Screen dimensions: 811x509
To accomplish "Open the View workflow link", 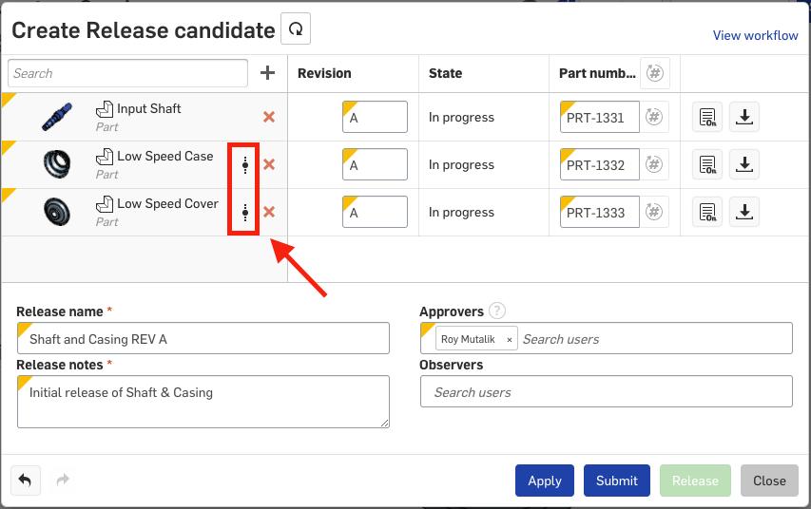I will pyautogui.click(x=755, y=35).
